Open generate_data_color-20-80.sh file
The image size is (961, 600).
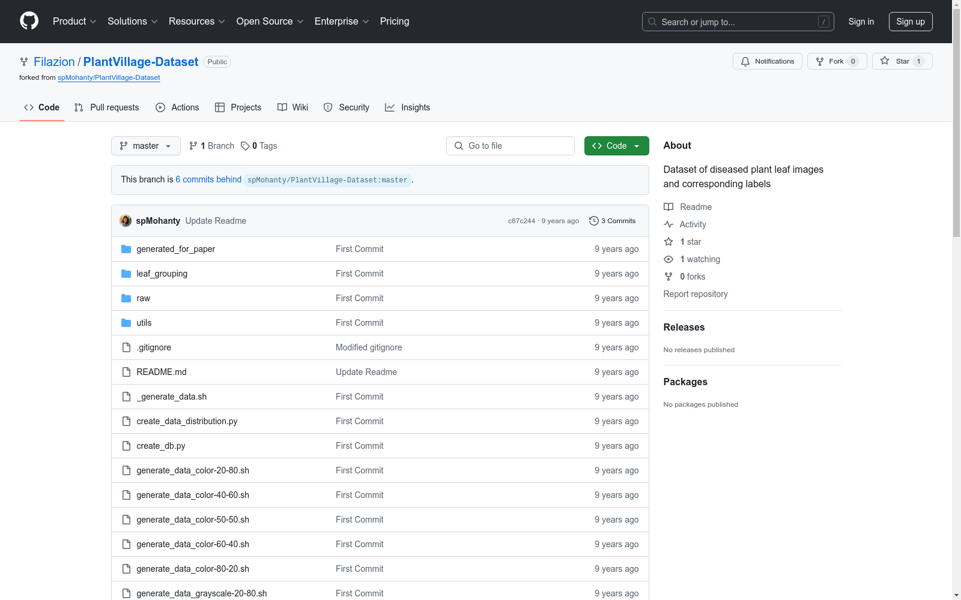click(x=193, y=470)
